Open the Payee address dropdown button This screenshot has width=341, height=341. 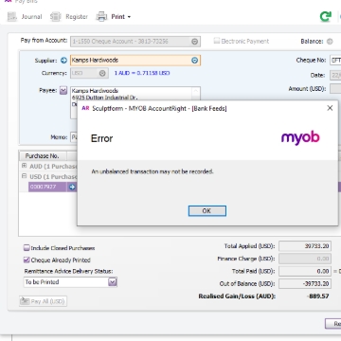(63, 91)
